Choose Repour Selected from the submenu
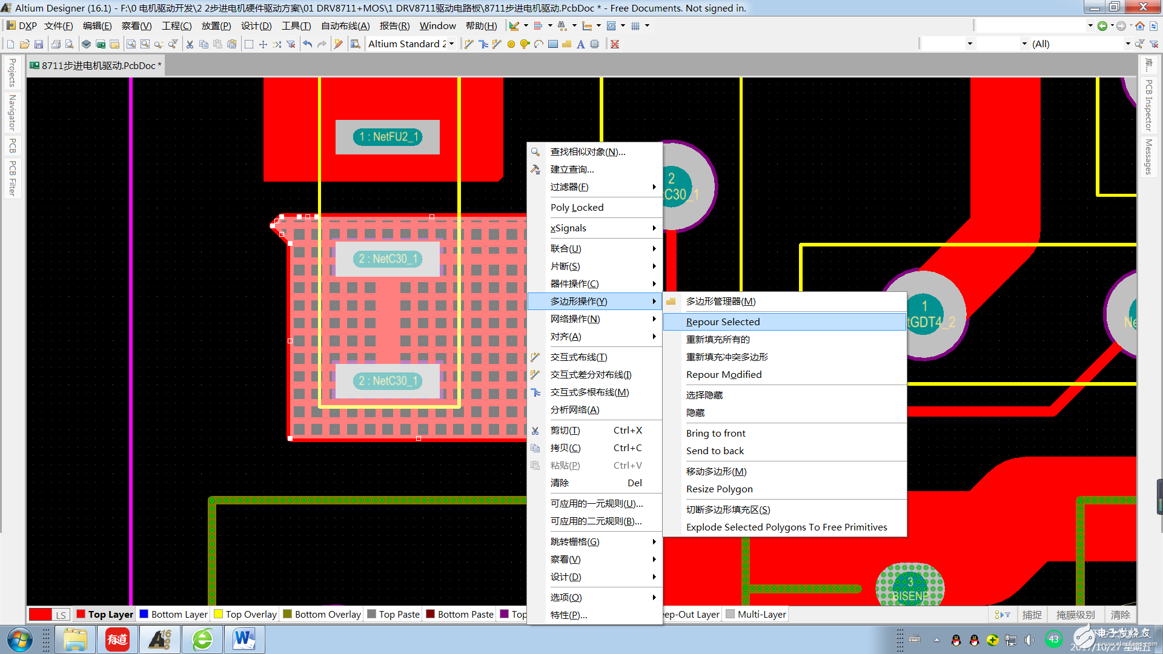This screenshot has width=1163, height=654. (723, 322)
